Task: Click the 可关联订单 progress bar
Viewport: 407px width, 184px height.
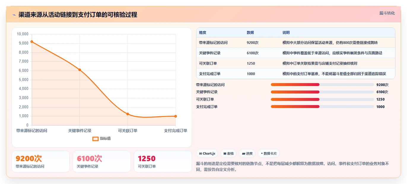Action: pos(322,99)
